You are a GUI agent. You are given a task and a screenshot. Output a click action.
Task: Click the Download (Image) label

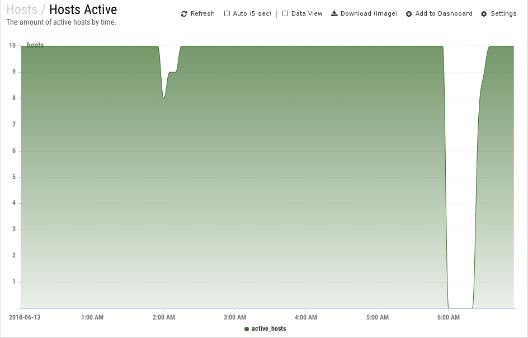tap(369, 13)
